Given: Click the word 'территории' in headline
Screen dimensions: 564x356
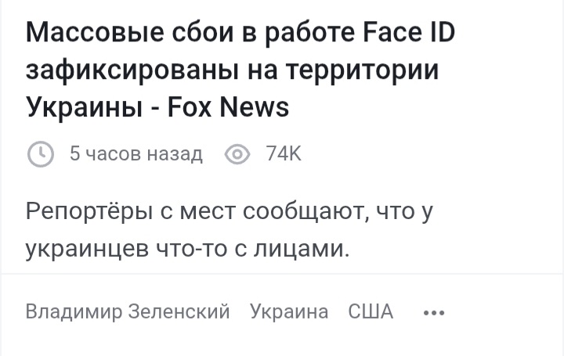Looking at the screenshot, I should (x=363, y=71).
